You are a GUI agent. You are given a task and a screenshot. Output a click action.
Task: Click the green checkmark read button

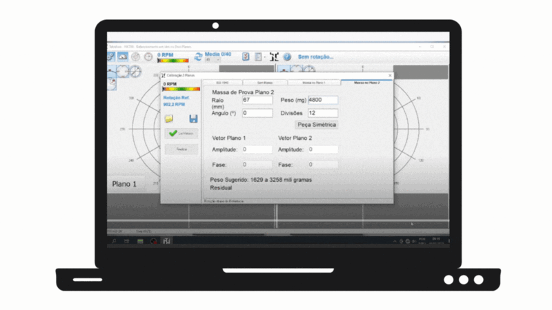coord(181,134)
